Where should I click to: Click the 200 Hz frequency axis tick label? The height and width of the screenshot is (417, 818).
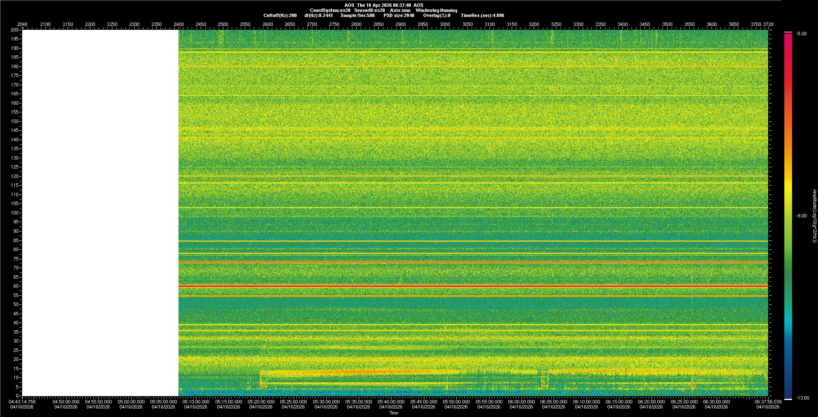(x=15, y=30)
